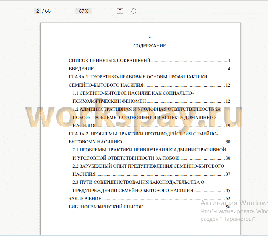Click the '1.1 СЕМЕЙНО-БЫТОВОЕ НАСИЛИЕ КАК СОЦИАЛЬНО-' line
Image resolution: width=268 pixels, height=236 pixels.
[x=133, y=93]
